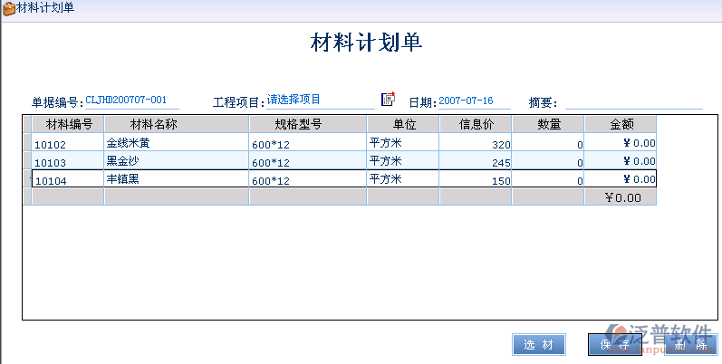The height and width of the screenshot is (364, 722).
Task: Click the 规格型号 column header
Action: coord(308,124)
